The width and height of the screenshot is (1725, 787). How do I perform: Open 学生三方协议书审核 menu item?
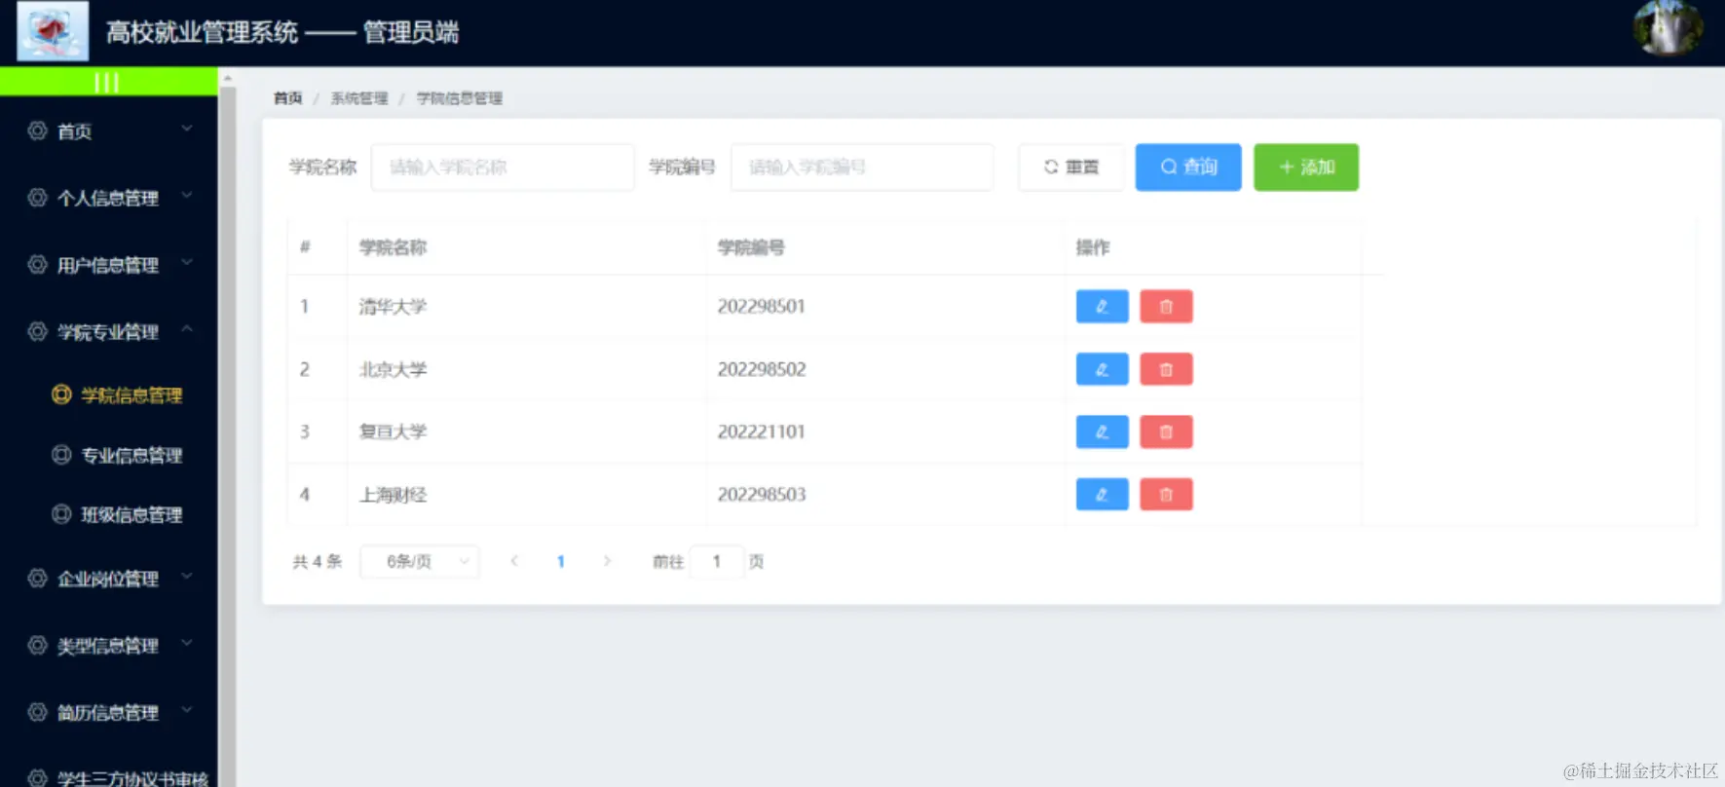(108, 776)
